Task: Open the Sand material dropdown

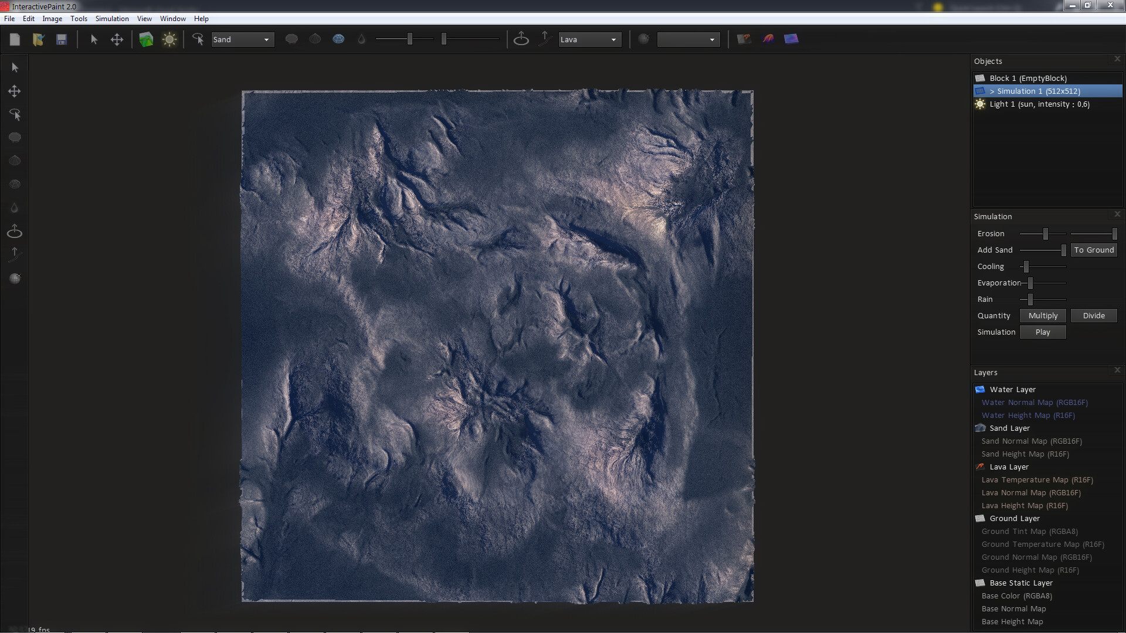Action: pos(242,39)
